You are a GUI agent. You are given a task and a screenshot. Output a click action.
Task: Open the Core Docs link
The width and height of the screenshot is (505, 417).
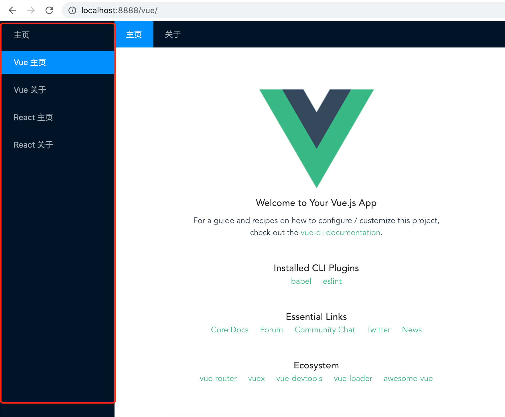tap(230, 330)
